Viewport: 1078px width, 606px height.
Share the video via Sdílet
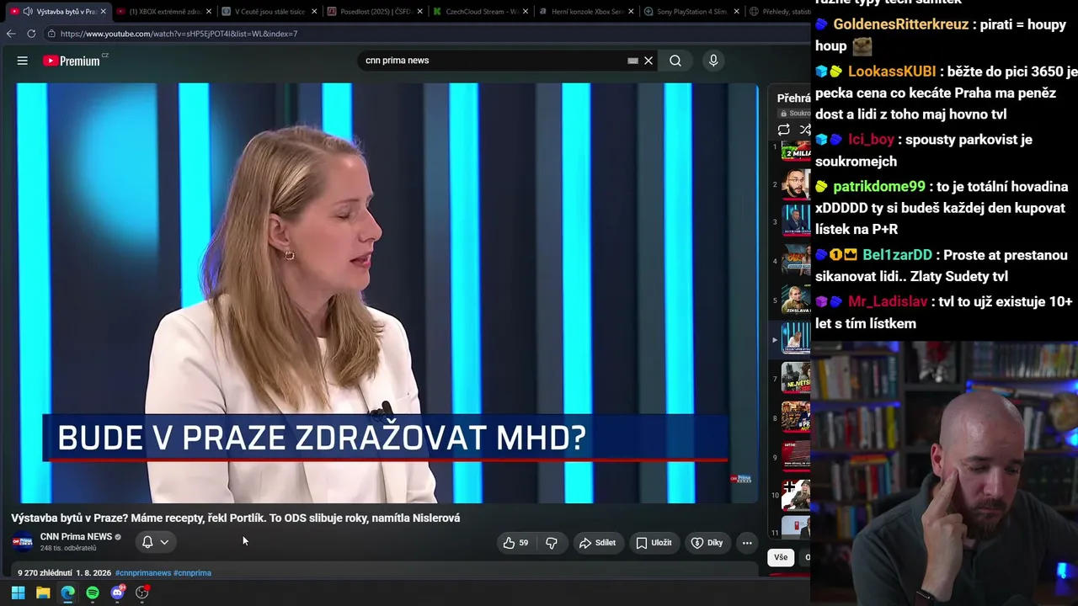tap(597, 543)
